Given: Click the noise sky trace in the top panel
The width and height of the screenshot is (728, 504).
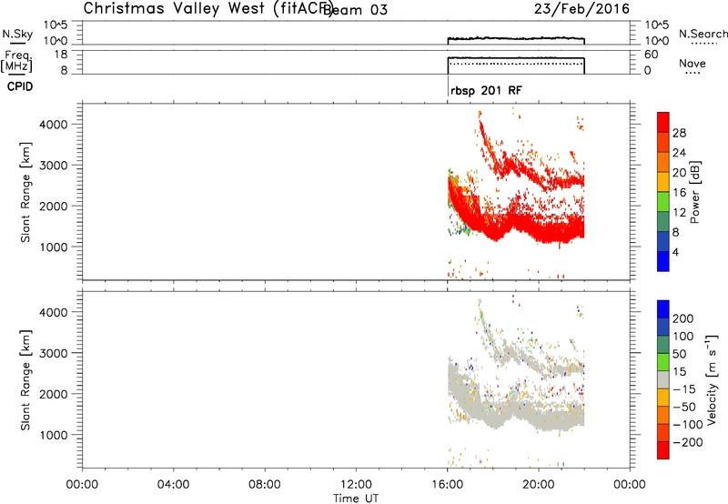Looking at the screenshot, I should coord(516,38).
